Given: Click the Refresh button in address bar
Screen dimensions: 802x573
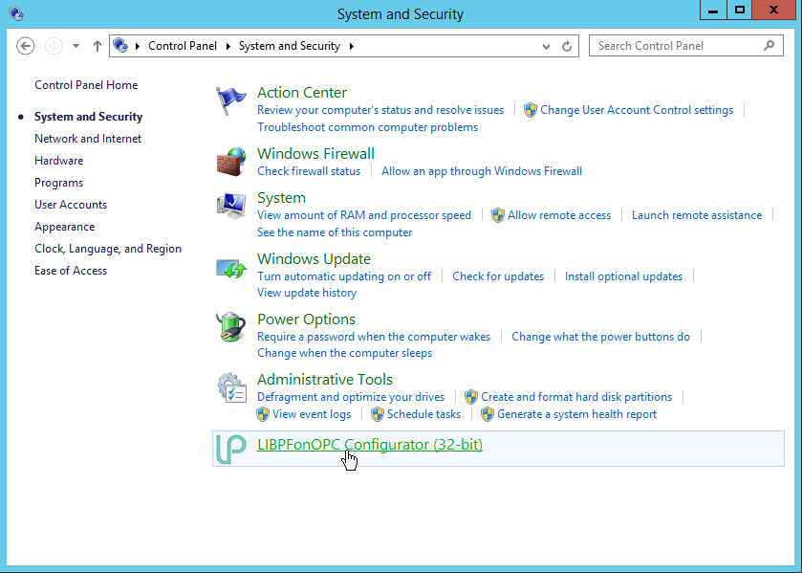Looking at the screenshot, I should [567, 46].
